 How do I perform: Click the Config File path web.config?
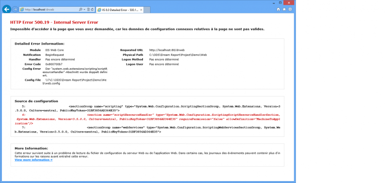75,82
